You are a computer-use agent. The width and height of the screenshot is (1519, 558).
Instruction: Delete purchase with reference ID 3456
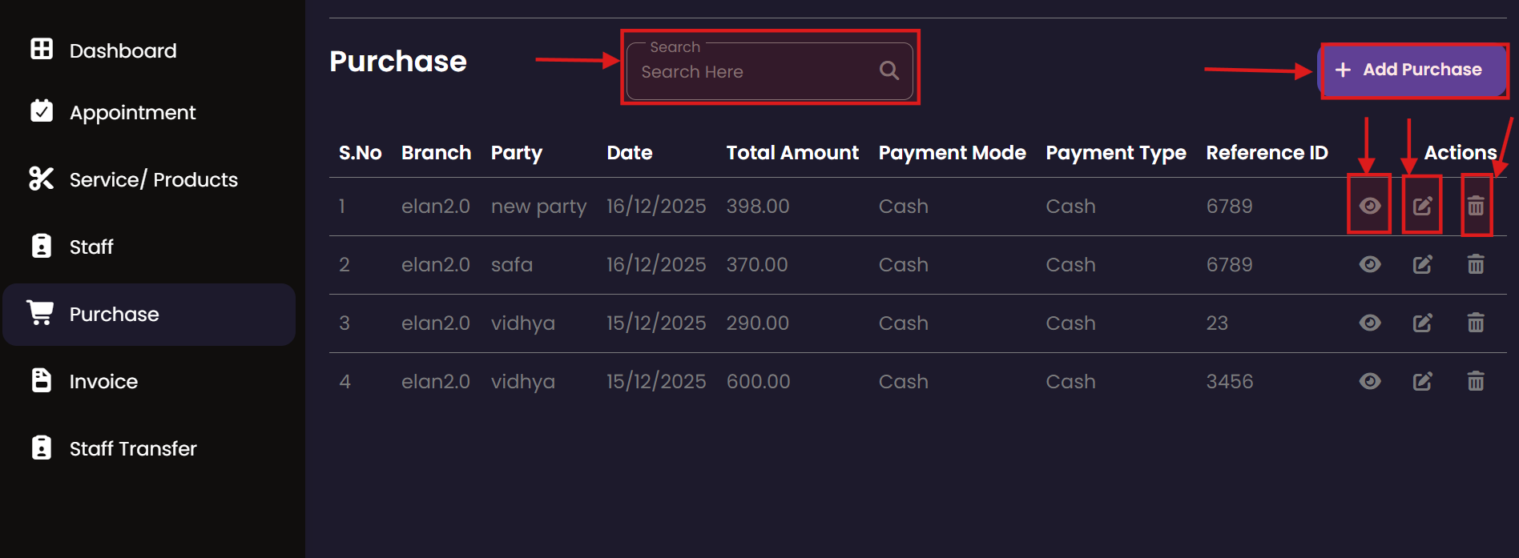click(1476, 381)
